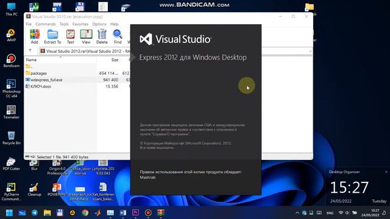Switch to Bandicam recorder in the taskbar

coord(148,213)
